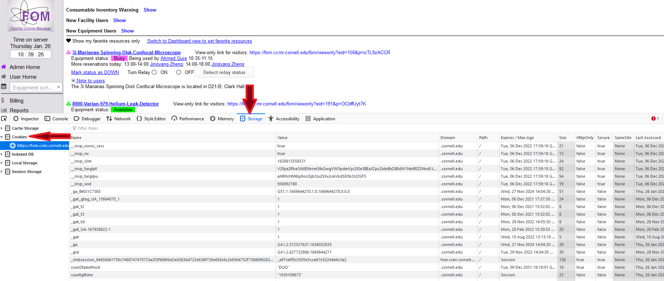This screenshot has width=664, height=281.
Task: Click the Local Storage icon
Action: click(x=7, y=163)
